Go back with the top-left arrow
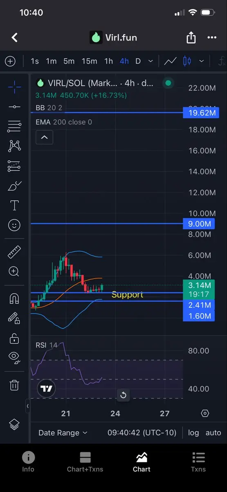Viewport: 227px width, 492px height. click(14, 38)
